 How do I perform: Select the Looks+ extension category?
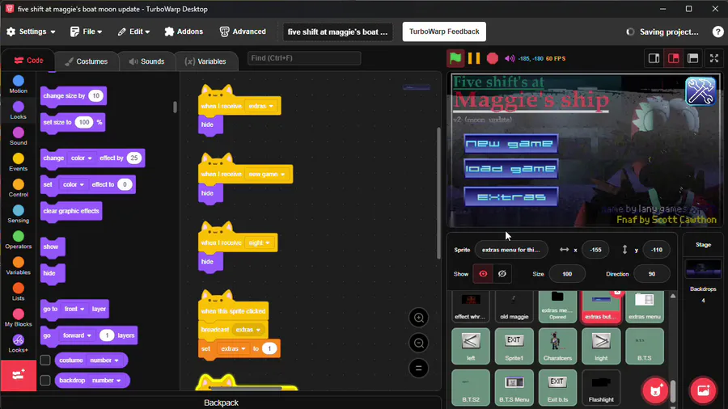click(18, 344)
